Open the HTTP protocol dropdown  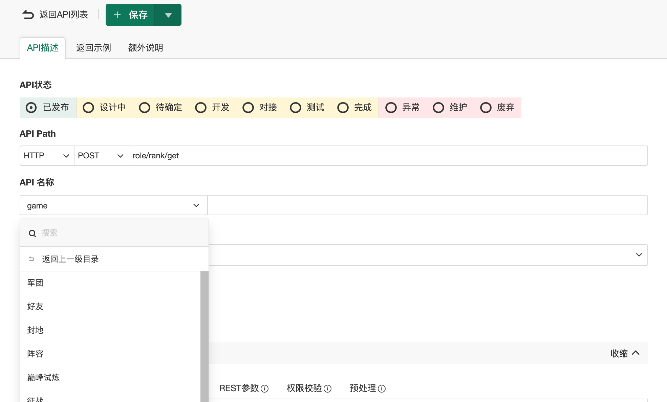(47, 156)
